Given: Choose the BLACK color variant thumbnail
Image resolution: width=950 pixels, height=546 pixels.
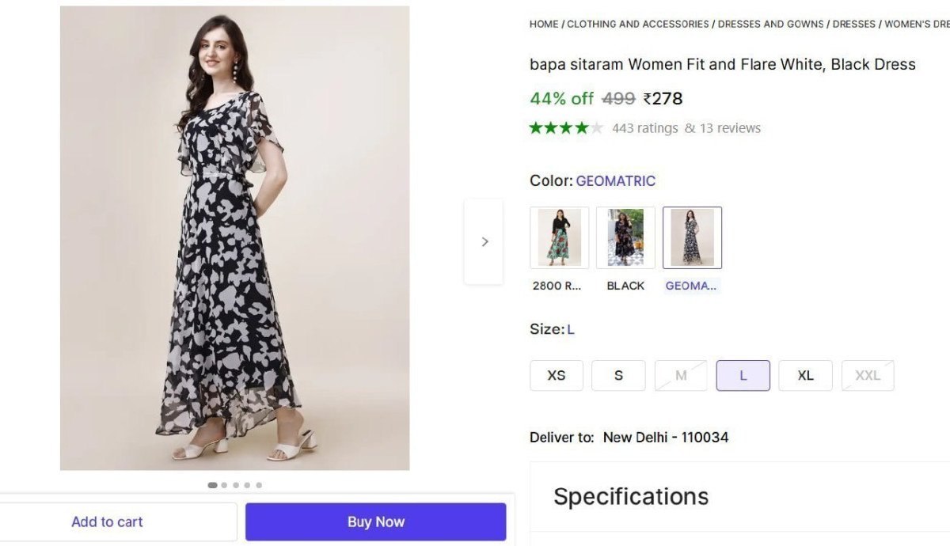Looking at the screenshot, I should [625, 237].
